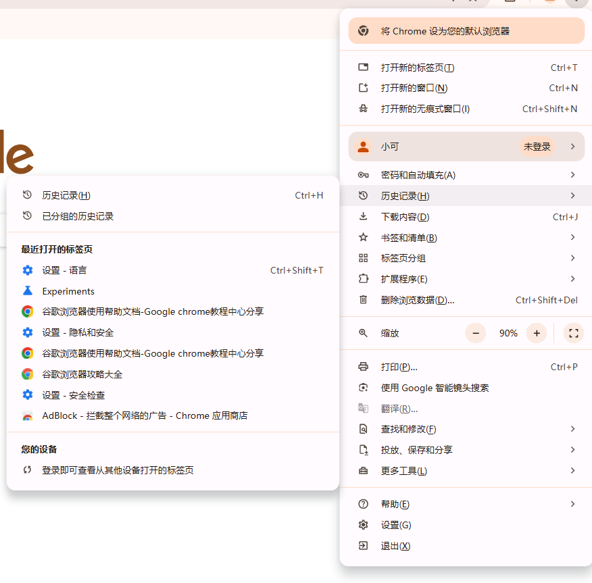Expand the 密码和自动填充 submenu arrow

pyautogui.click(x=573, y=175)
